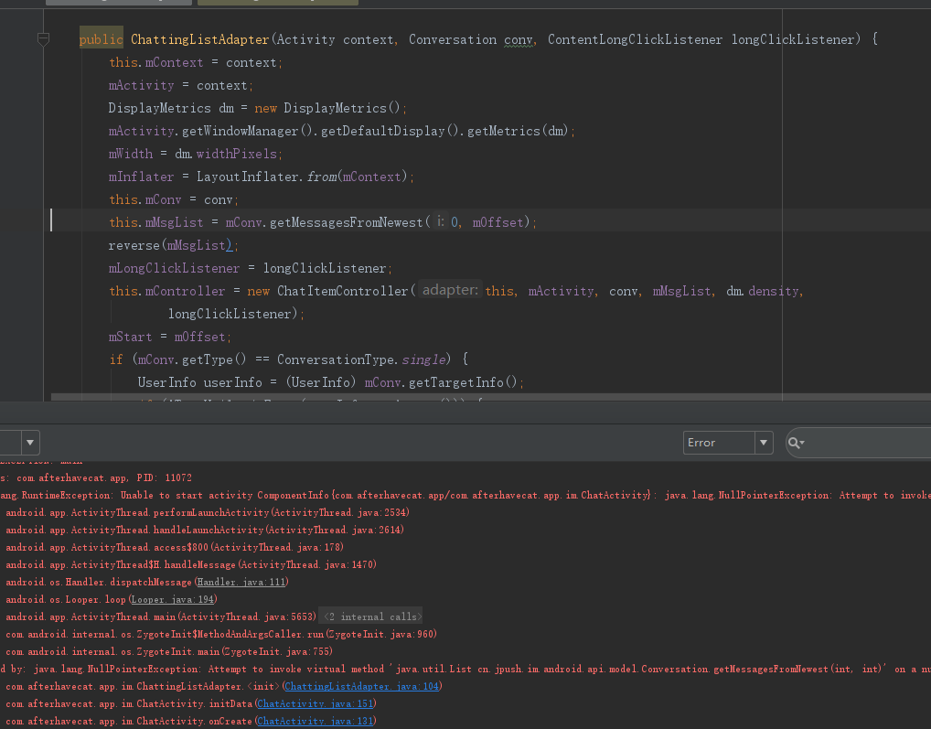Click the underlined 'conv' parameter in constructor
Image resolution: width=931 pixels, height=729 pixels.
(x=518, y=39)
